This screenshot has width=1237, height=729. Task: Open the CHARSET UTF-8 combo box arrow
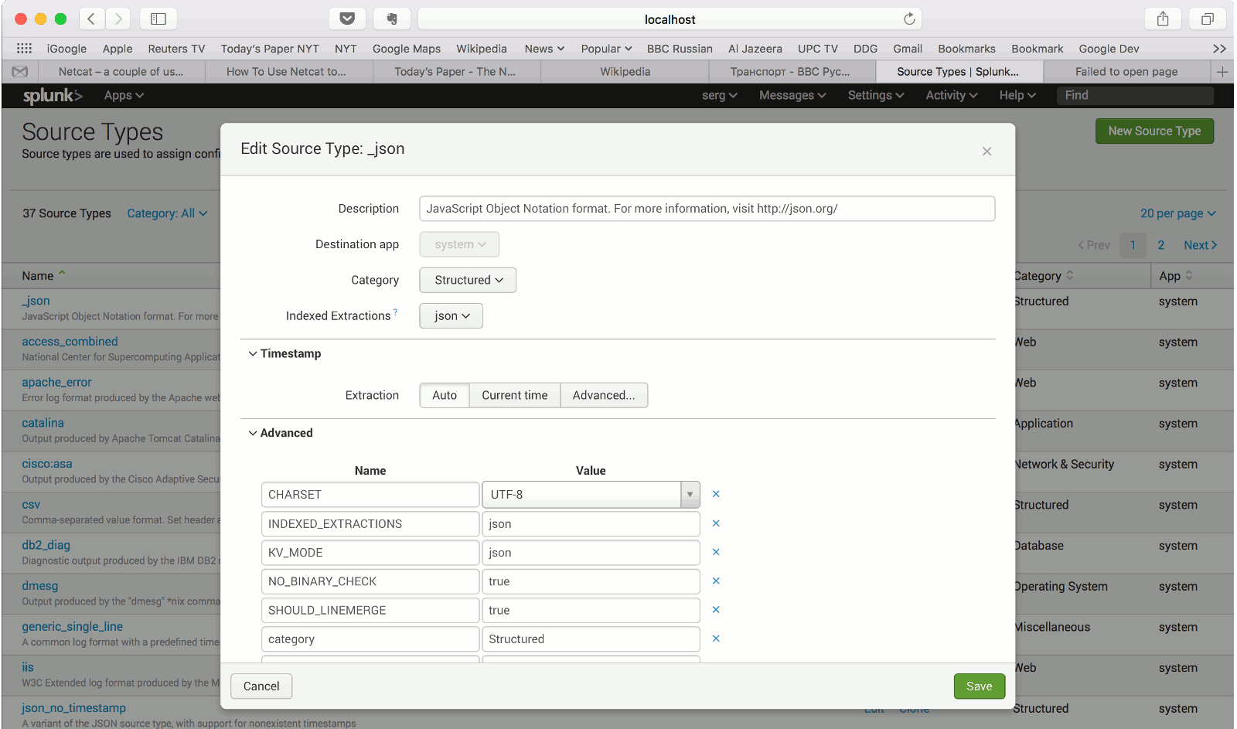pyautogui.click(x=690, y=495)
